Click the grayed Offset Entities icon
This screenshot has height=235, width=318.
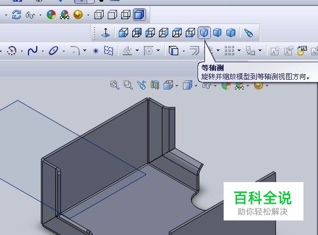pyautogui.click(x=195, y=51)
